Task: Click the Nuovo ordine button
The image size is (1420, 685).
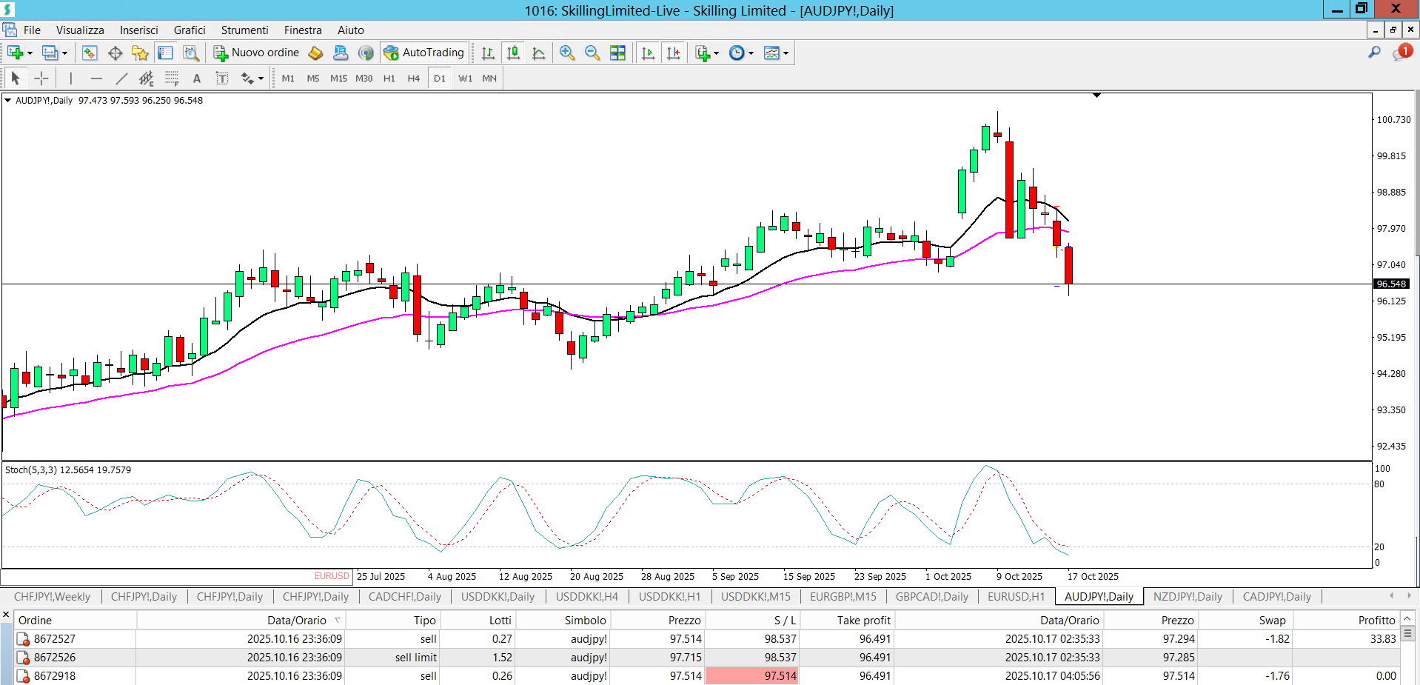Action: point(257,53)
